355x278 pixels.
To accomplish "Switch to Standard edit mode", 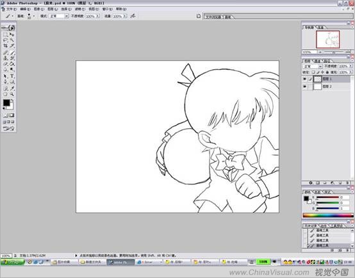I will click(6, 115).
